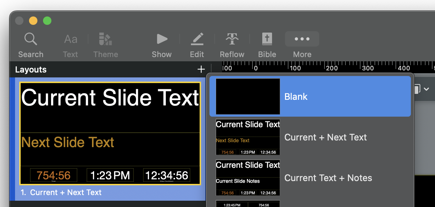Click the Search magnifier icon in toolbar
This screenshot has height=207, width=435.
point(30,39)
